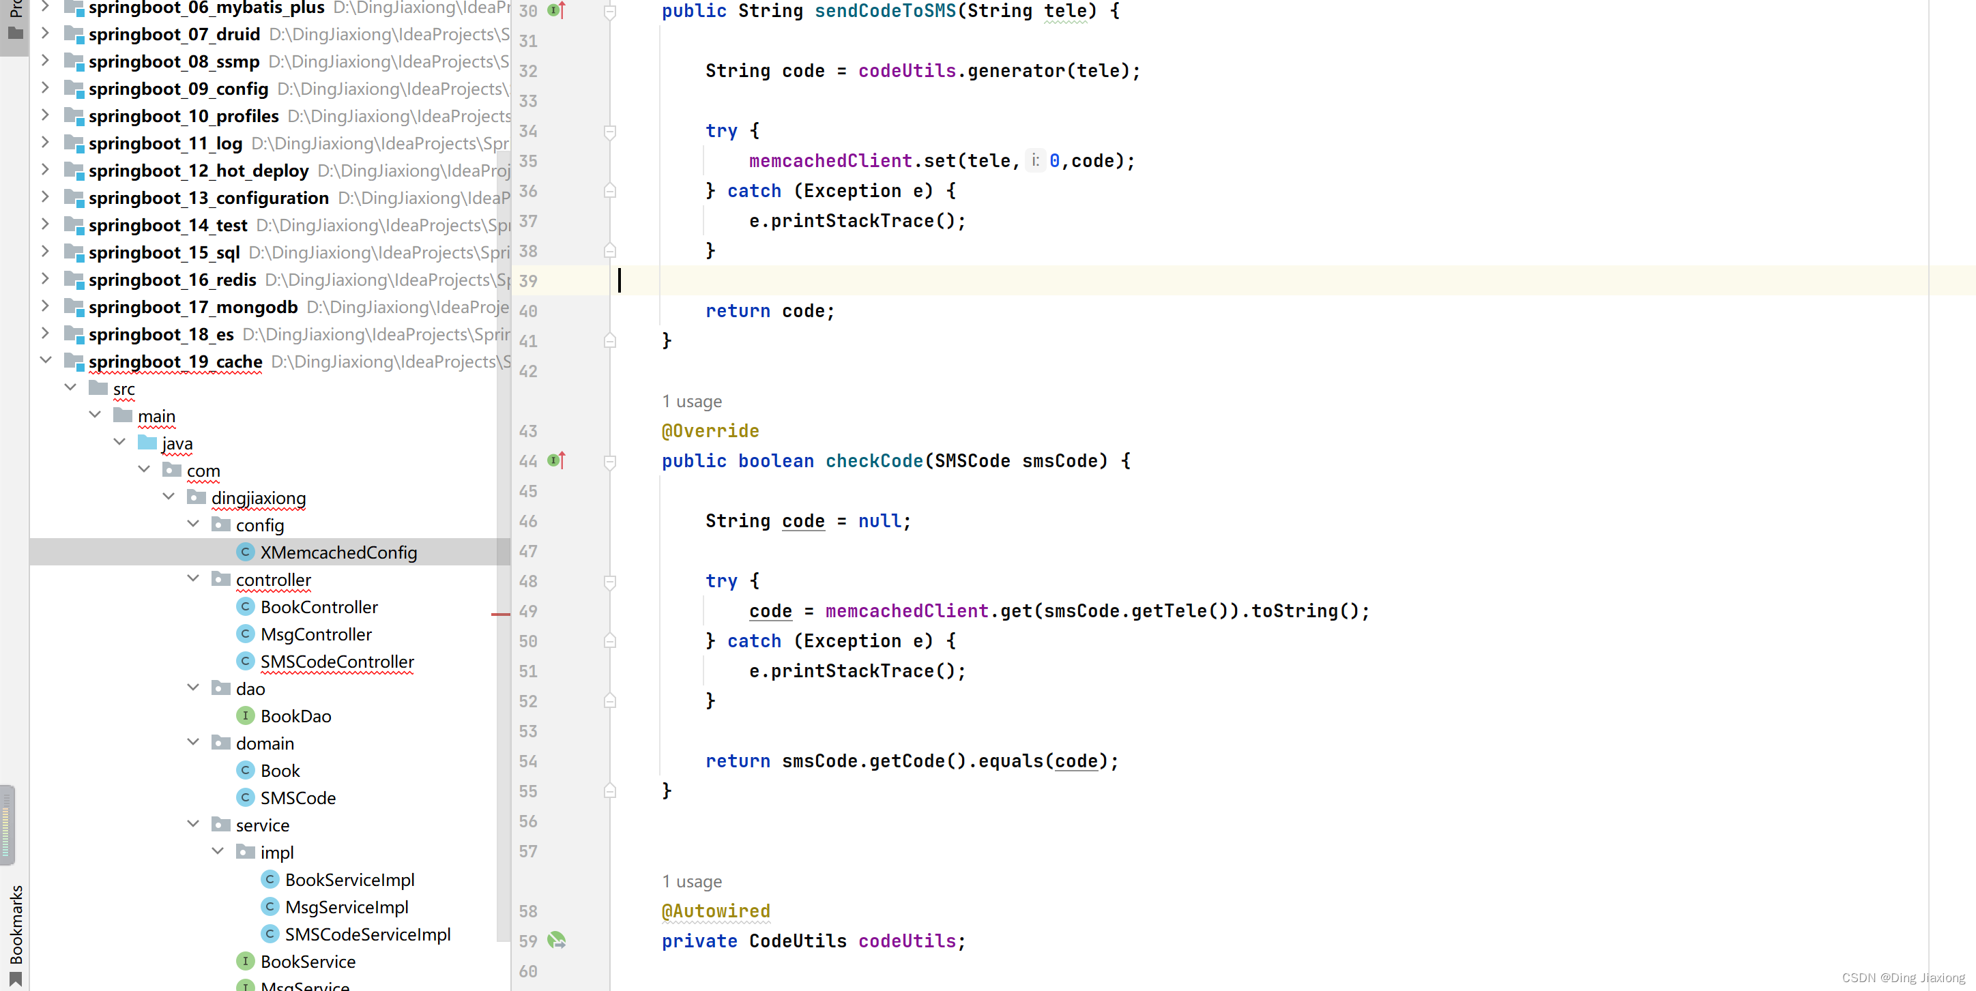Collapse the impl package node
This screenshot has height=991, width=1976.
click(x=217, y=851)
